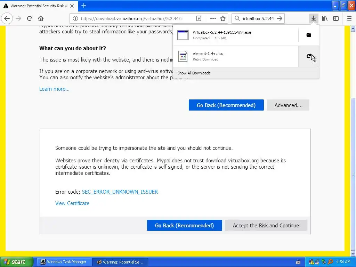The image size is (356, 267).
Task: Click the SEC_ERROR_UNKNOWN_ISSUER error code link
Action: tap(120, 192)
